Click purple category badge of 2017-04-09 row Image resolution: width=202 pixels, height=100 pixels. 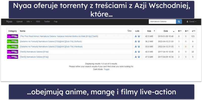(x=13, y=57)
